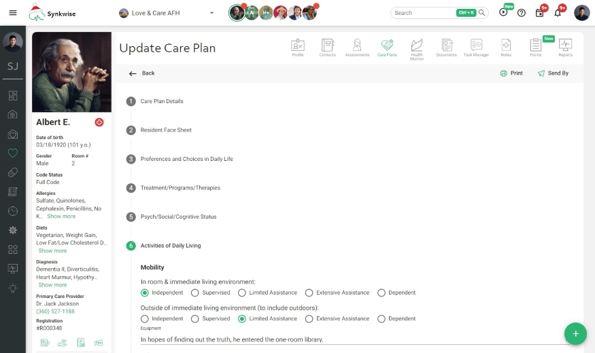The height and width of the screenshot is (353, 595).
Task: Open the Health Monitor icon
Action: pos(417,48)
